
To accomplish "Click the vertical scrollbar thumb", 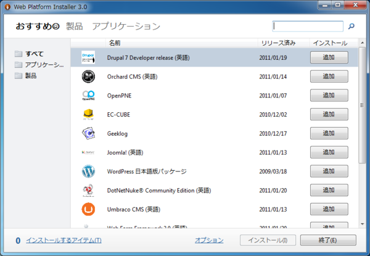I will 362,105.
